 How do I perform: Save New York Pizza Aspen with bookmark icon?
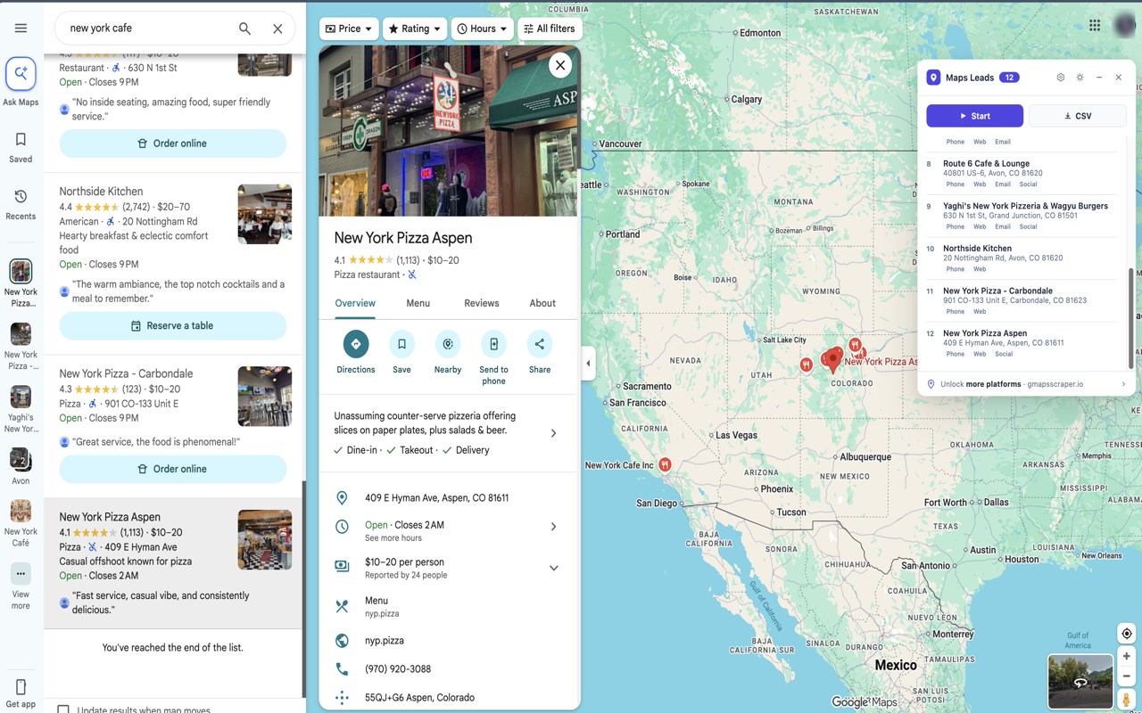tap(401, 344)
